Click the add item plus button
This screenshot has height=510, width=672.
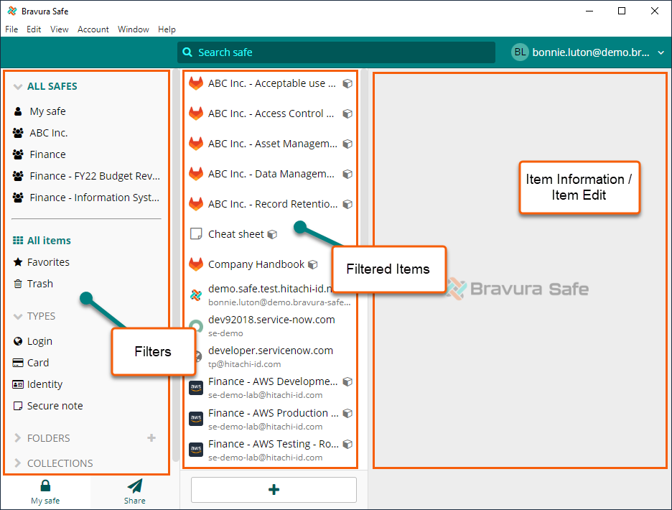(274, 489)
